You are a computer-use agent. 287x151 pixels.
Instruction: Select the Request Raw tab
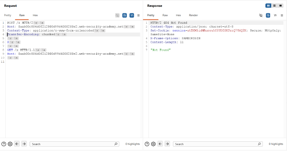pyautogui.click(x=22, y=15)
